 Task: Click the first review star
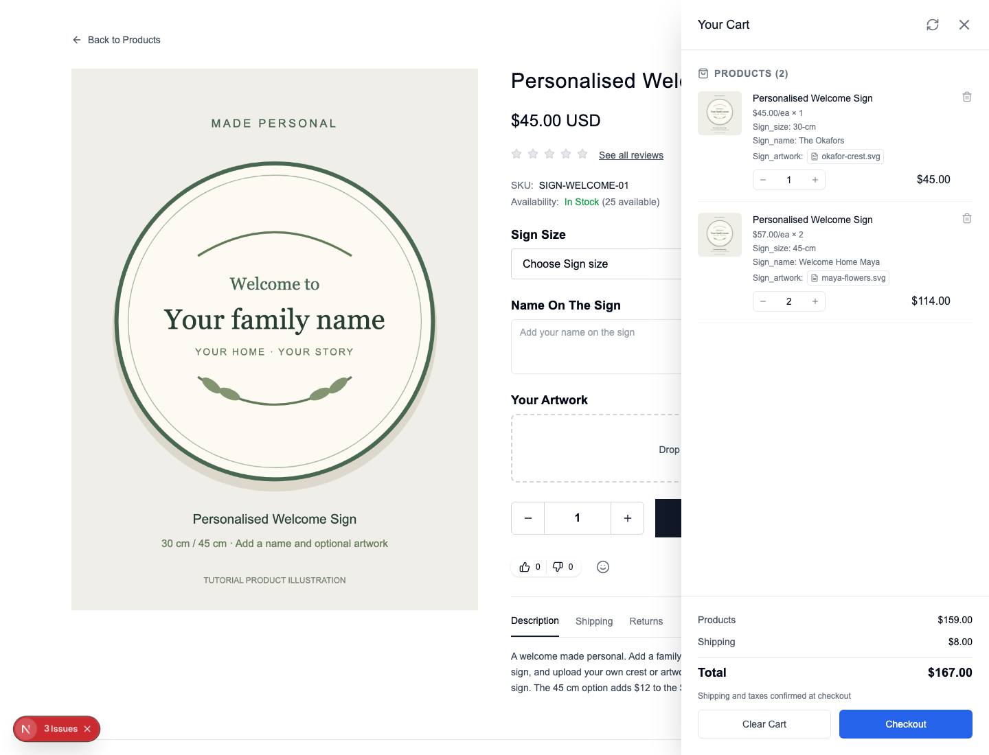[516, 154]
